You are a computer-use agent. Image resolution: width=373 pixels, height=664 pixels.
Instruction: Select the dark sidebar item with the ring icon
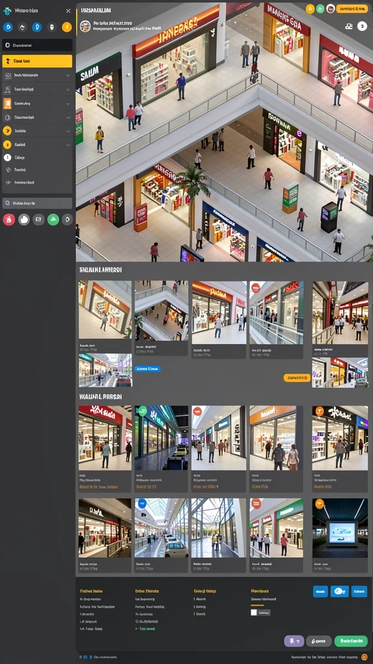[37, 45]
